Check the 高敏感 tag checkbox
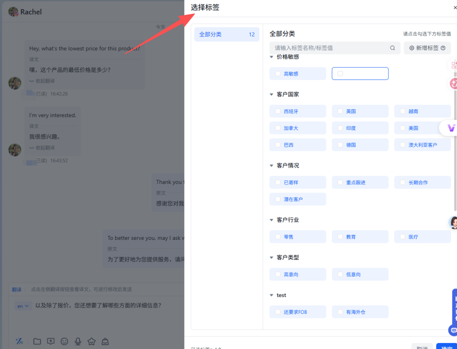This screenshot has height=349, width=457. coord(277,73)
